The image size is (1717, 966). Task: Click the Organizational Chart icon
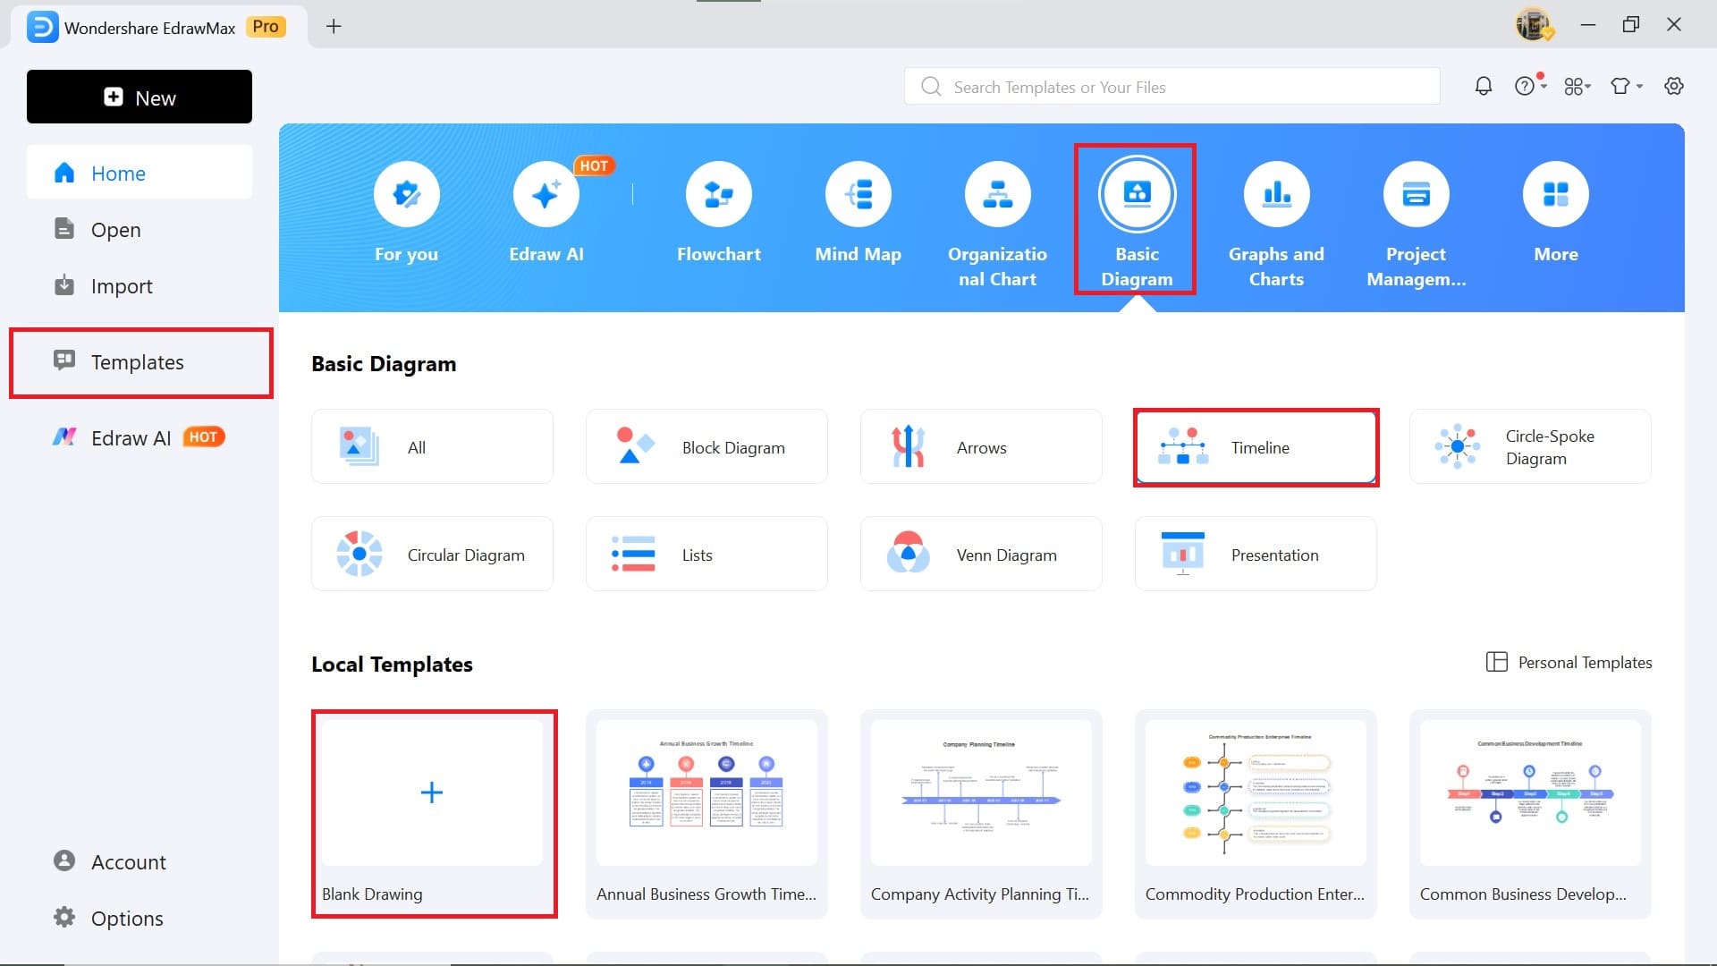[x=997, y=194]
